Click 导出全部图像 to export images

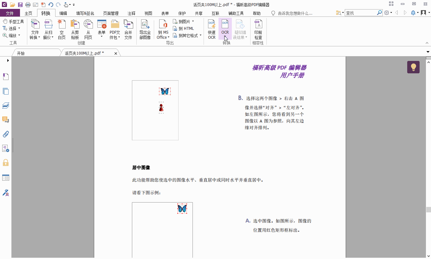[145, 29]
